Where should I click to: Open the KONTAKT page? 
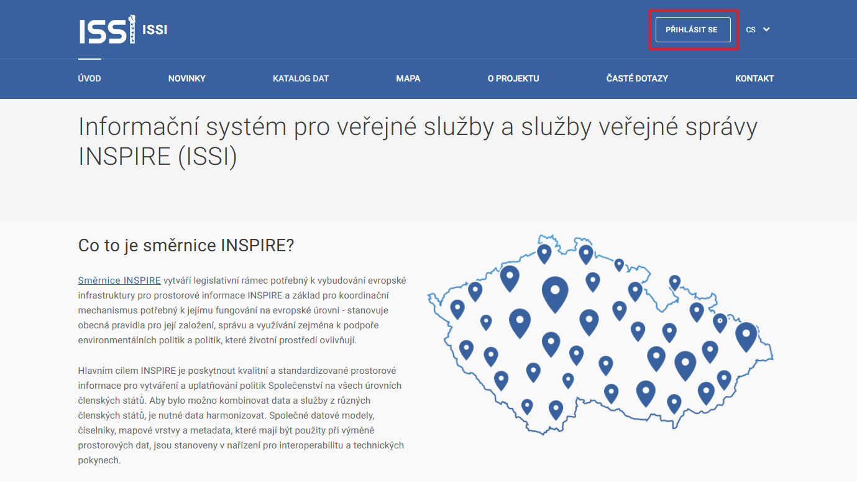click(754, 78)
